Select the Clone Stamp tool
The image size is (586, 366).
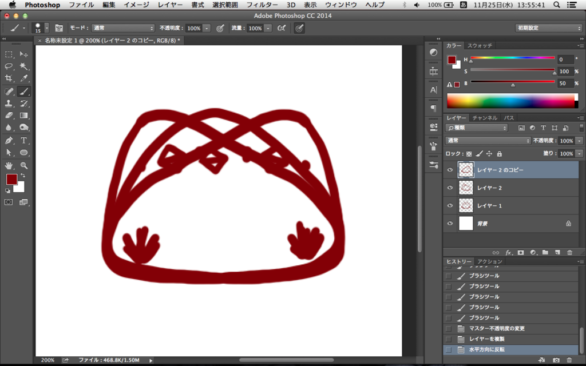(x=9, y=104)
